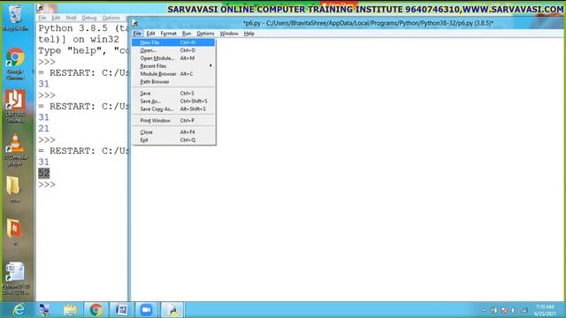566x318 pixels.
Task: Close the File menu in the editor menu bar
Action: pos(137,34)
